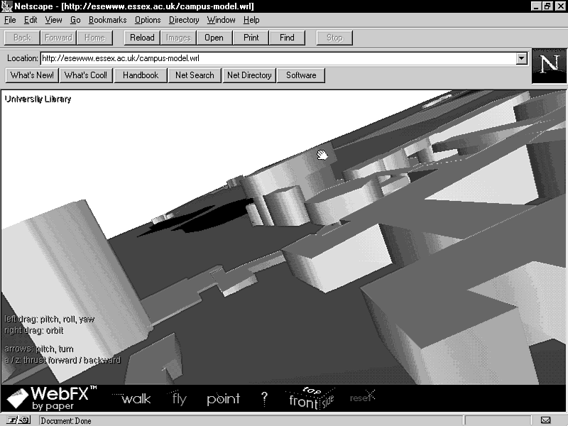The width and height of the screenshot is (568, 426).
Task: Open the Directory menu
Action: [184, 20]
